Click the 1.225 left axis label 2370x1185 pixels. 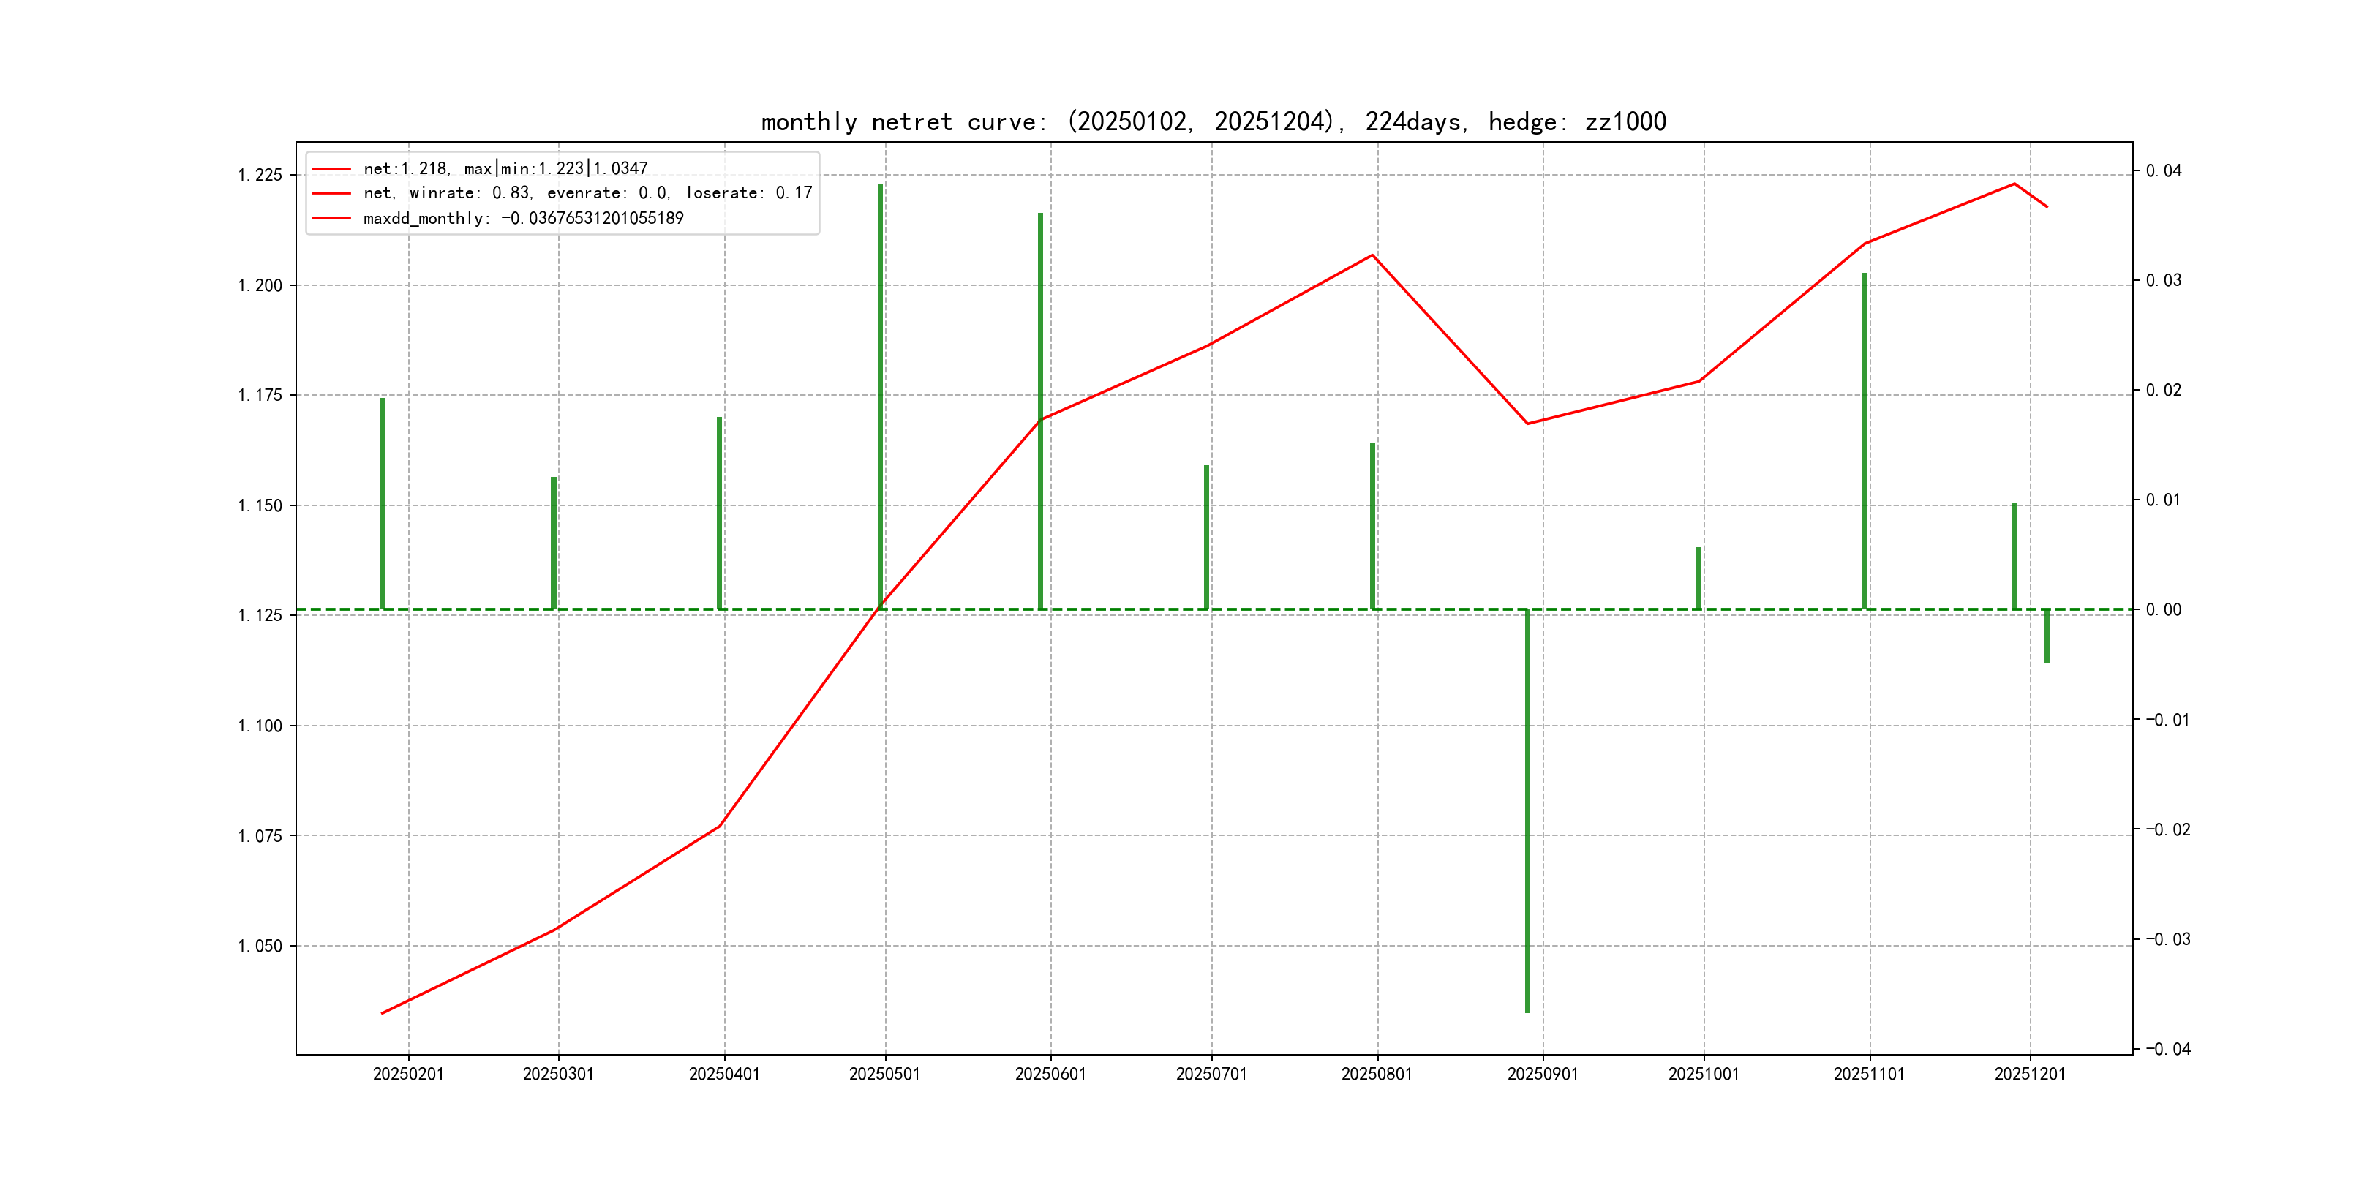(x=260, y=175)
